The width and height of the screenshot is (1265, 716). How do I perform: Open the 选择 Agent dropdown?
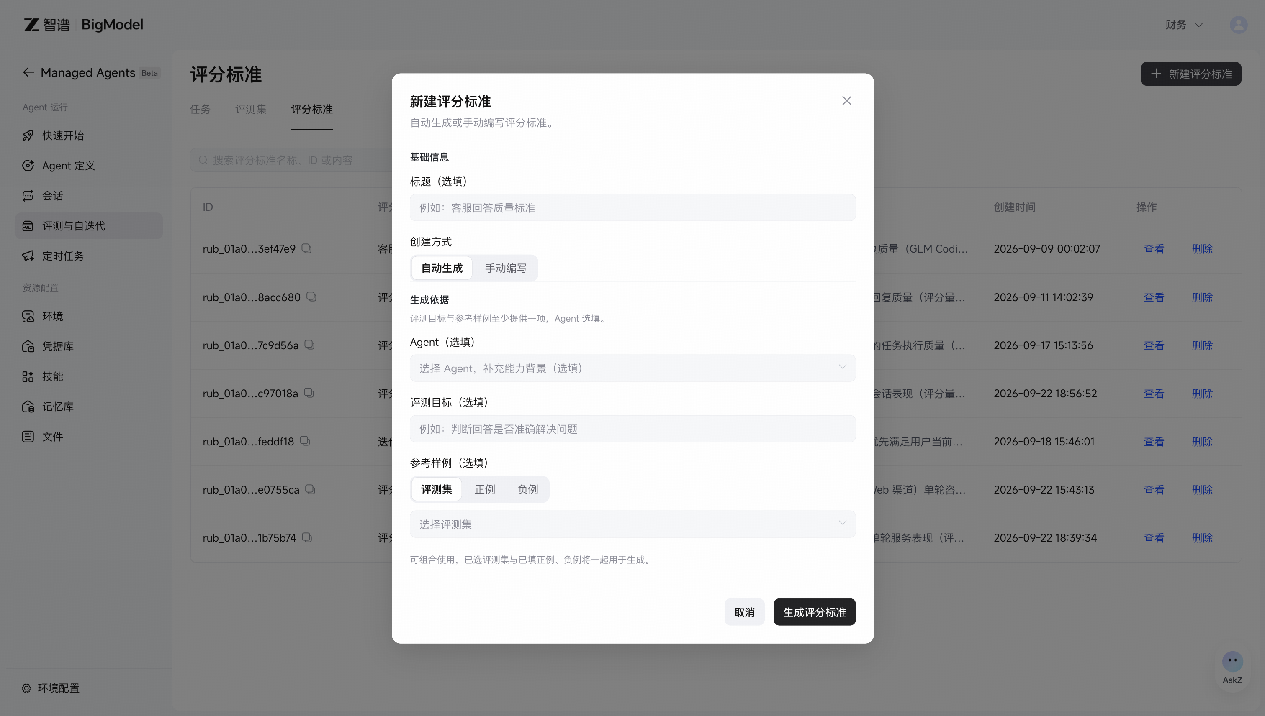click(x=632, y=368)
